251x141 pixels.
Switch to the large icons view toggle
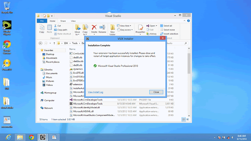(x=188, y=119)
